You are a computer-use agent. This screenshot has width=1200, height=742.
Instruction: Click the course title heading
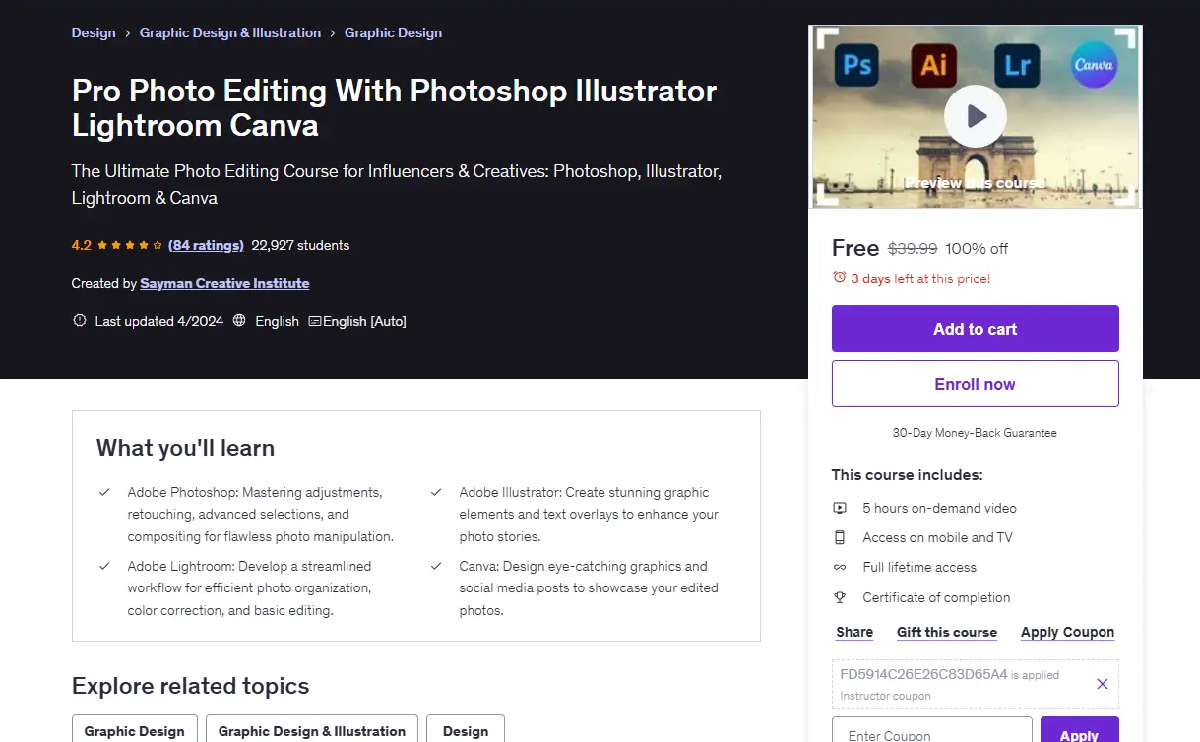[394, 107]
